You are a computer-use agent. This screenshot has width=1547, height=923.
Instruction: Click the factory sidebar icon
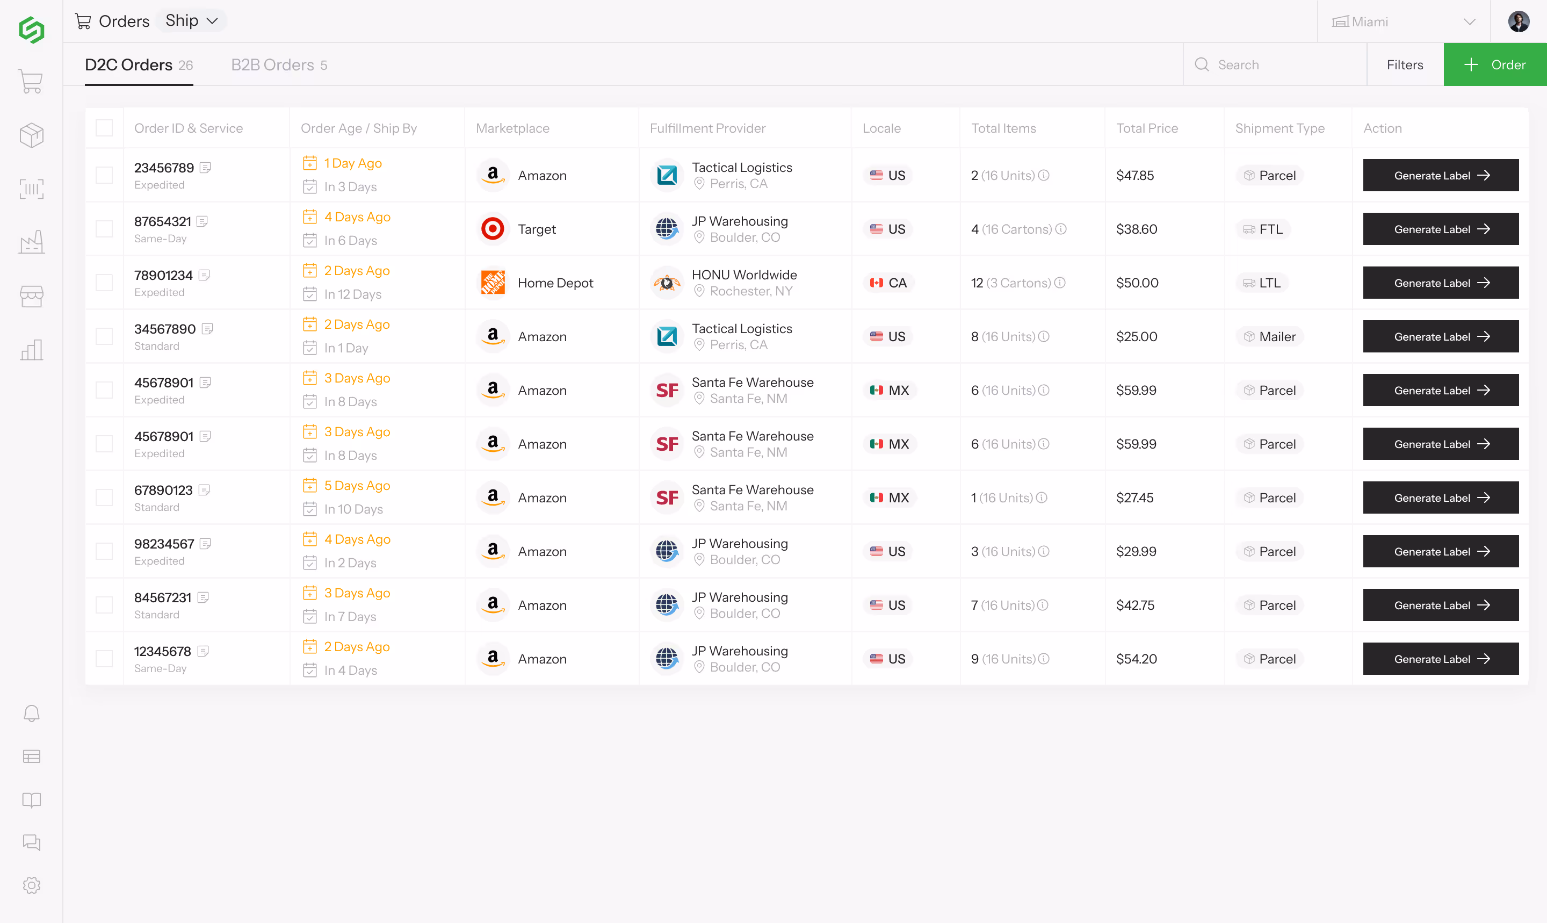pos(31,242)
